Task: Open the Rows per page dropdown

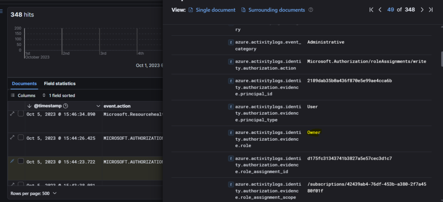Action: coord(33,193)
